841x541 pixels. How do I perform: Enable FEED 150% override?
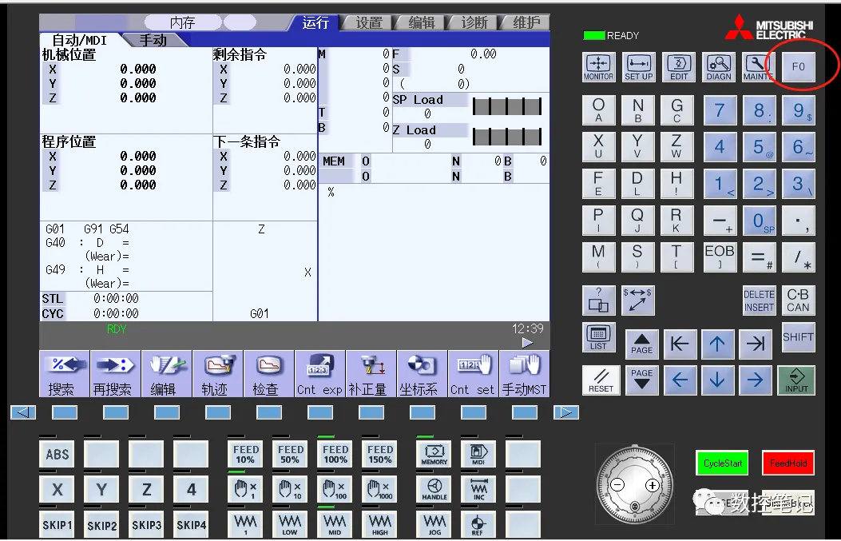coord(379,454)
